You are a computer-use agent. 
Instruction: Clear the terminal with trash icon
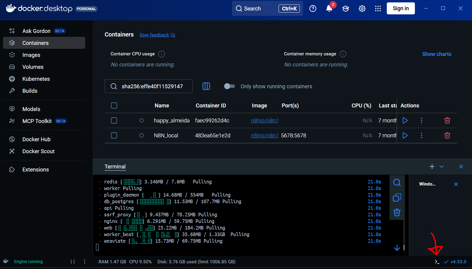coord(397,212)
